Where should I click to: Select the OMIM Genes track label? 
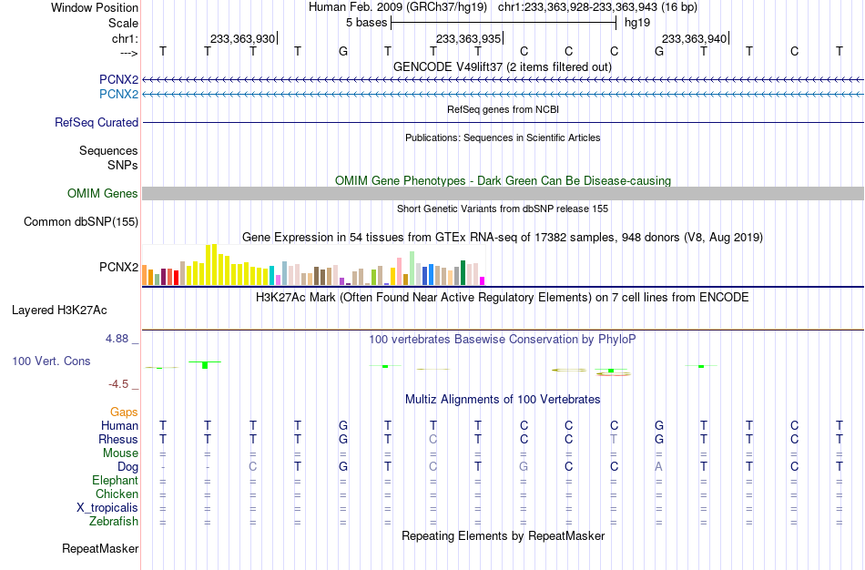point(103,193)
